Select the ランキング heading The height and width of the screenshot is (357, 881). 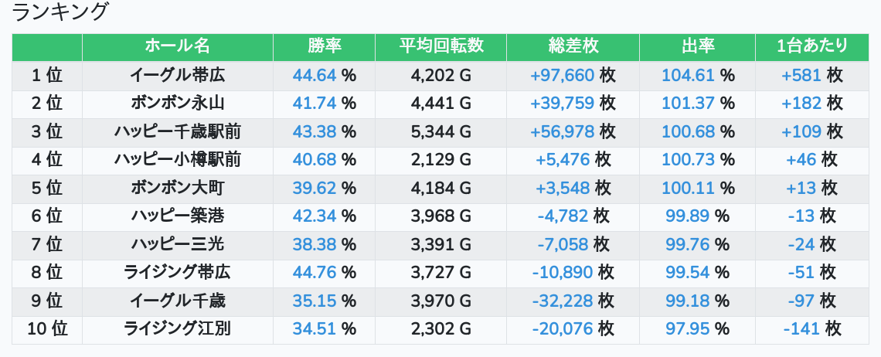click(59, 12)
